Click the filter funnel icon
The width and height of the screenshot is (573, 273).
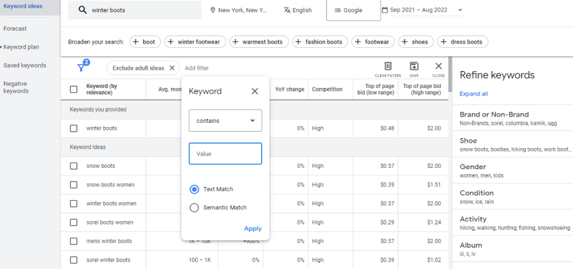pos(83,68)
